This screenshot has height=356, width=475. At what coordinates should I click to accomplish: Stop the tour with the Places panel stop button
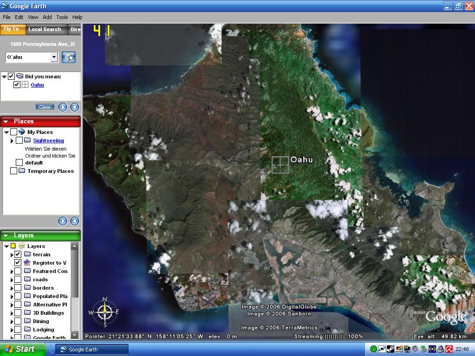[75, 221]
